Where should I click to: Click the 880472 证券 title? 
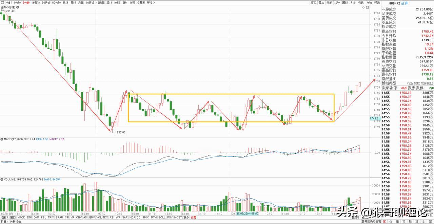tap(398, 3)
